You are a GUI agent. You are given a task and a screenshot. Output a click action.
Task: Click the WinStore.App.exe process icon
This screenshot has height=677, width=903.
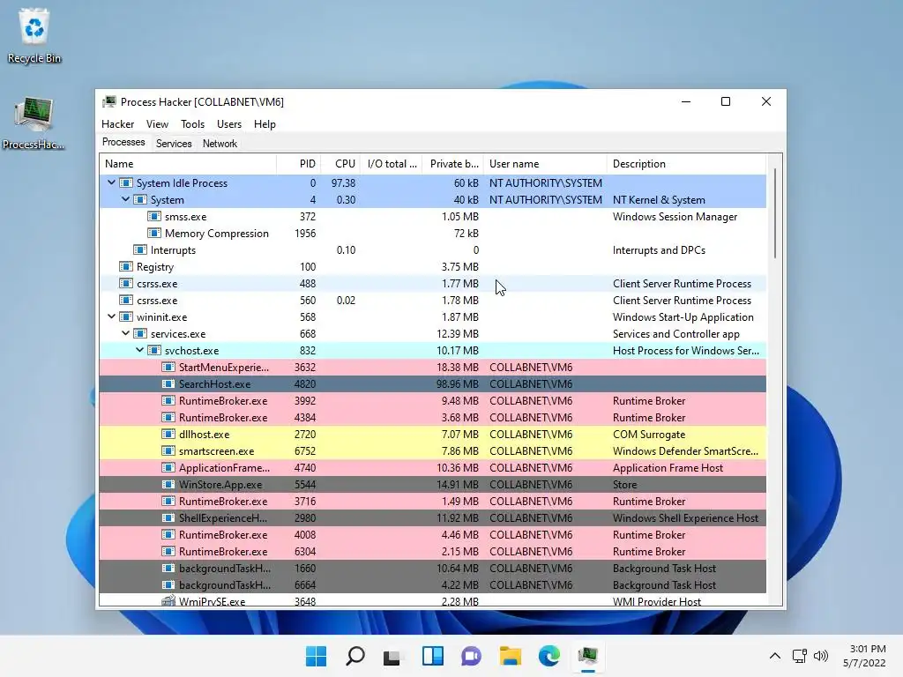[x=168, y=484]
